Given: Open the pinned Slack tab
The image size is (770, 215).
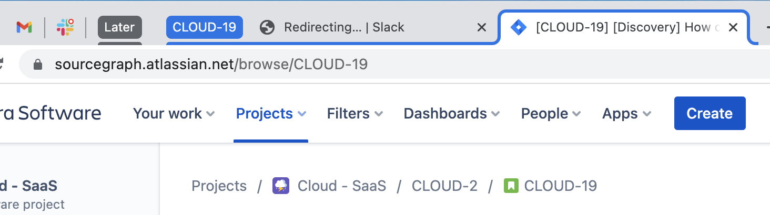Looking at the screenshot, I should click(x=65, y=27).
